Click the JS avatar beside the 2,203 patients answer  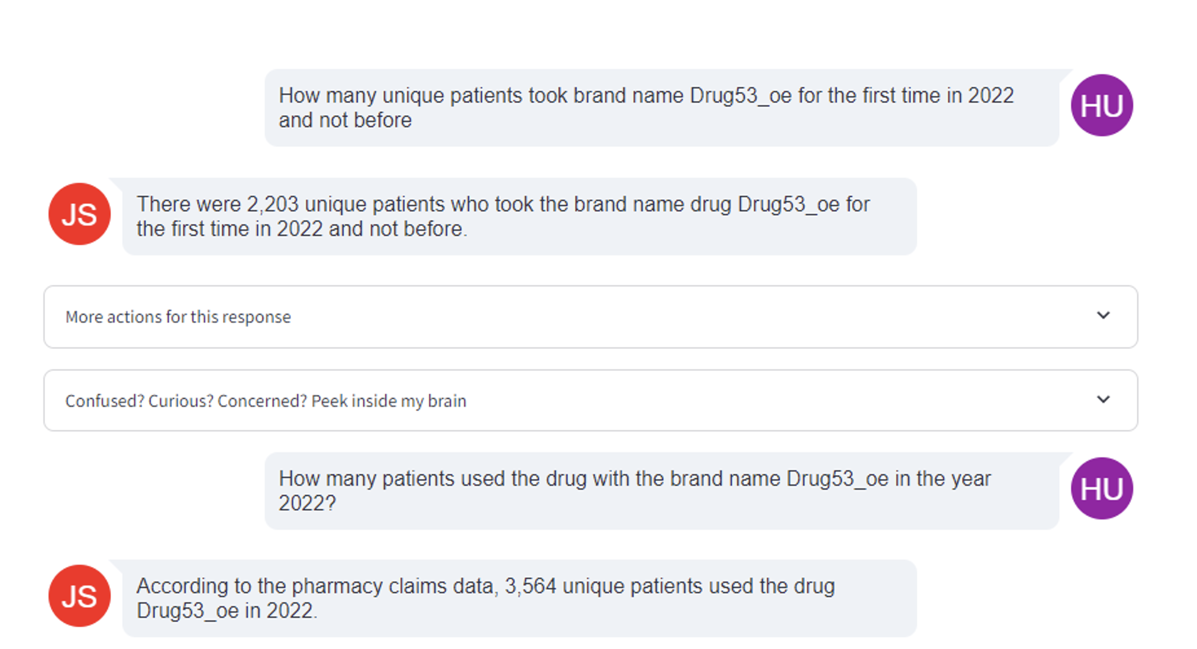tap(79, 214)
